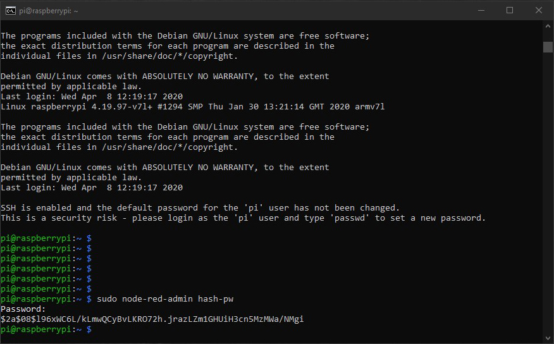Click the terminal icon in title bar
This screenshot has height=344, width=554.
tap(11, 11)
